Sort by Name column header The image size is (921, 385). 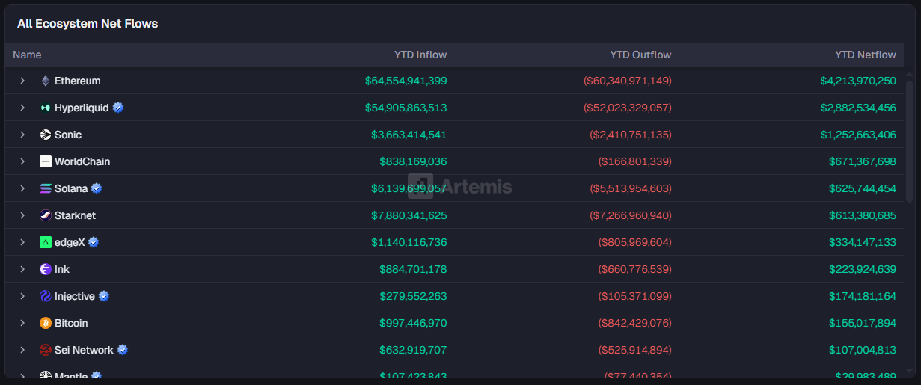tap(27, 55)
